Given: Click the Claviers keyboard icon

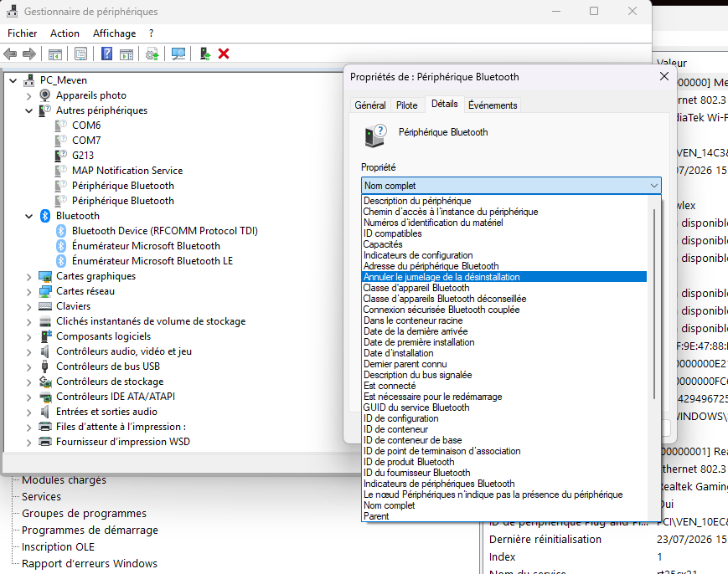Looking at the screenshot, I should (x=45, y=306).
